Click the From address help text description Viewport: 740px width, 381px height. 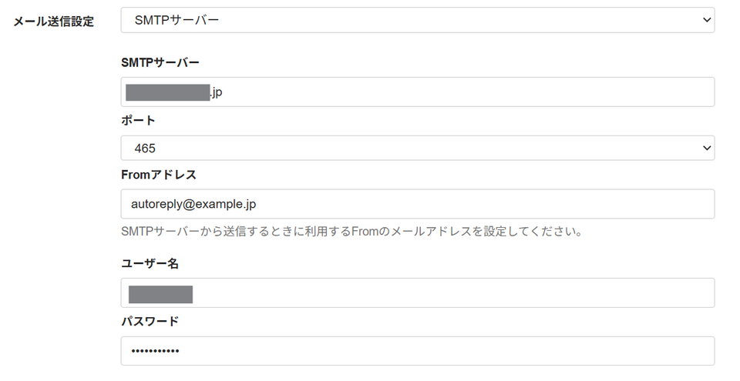coord(351,232)
